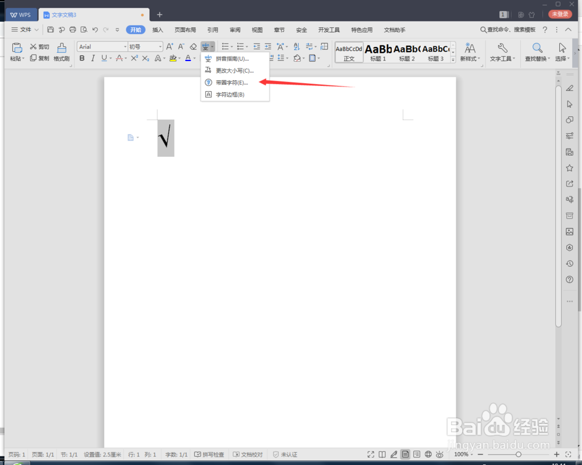The width and height of the screenshot is (582, 465).
Task: Open sidebar help question icon
Action: tap(569, 280)
